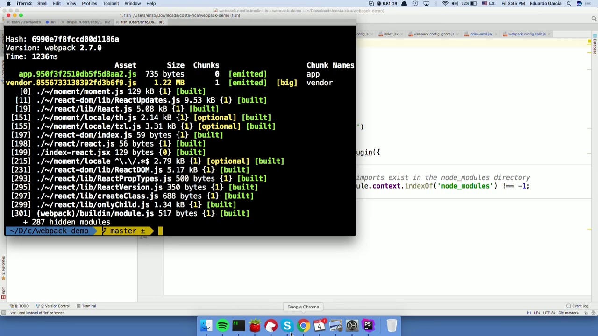Open Version Control tool window
Screen dimensions: 598x336
(x=53, y=306)
